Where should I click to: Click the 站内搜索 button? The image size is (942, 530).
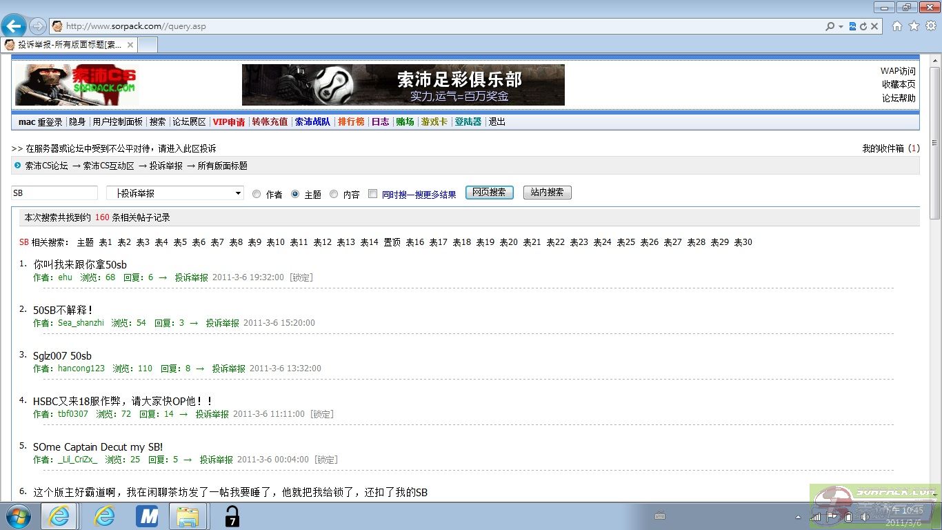coord(547,193)
